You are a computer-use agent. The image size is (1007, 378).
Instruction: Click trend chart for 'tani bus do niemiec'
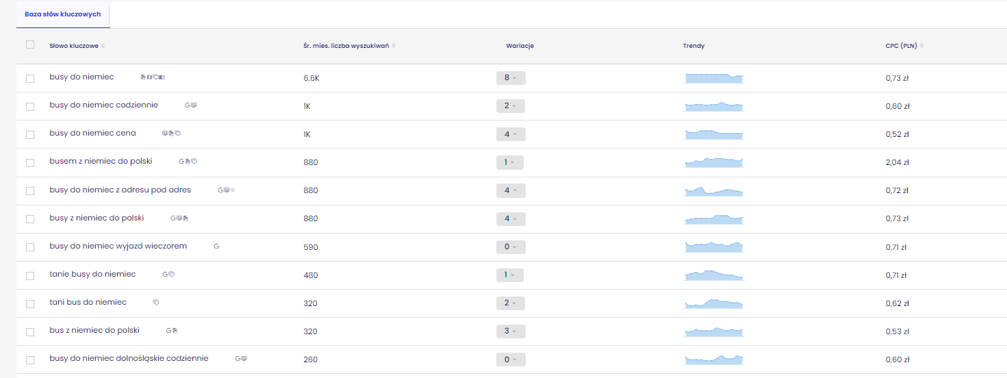coord(714,303)
